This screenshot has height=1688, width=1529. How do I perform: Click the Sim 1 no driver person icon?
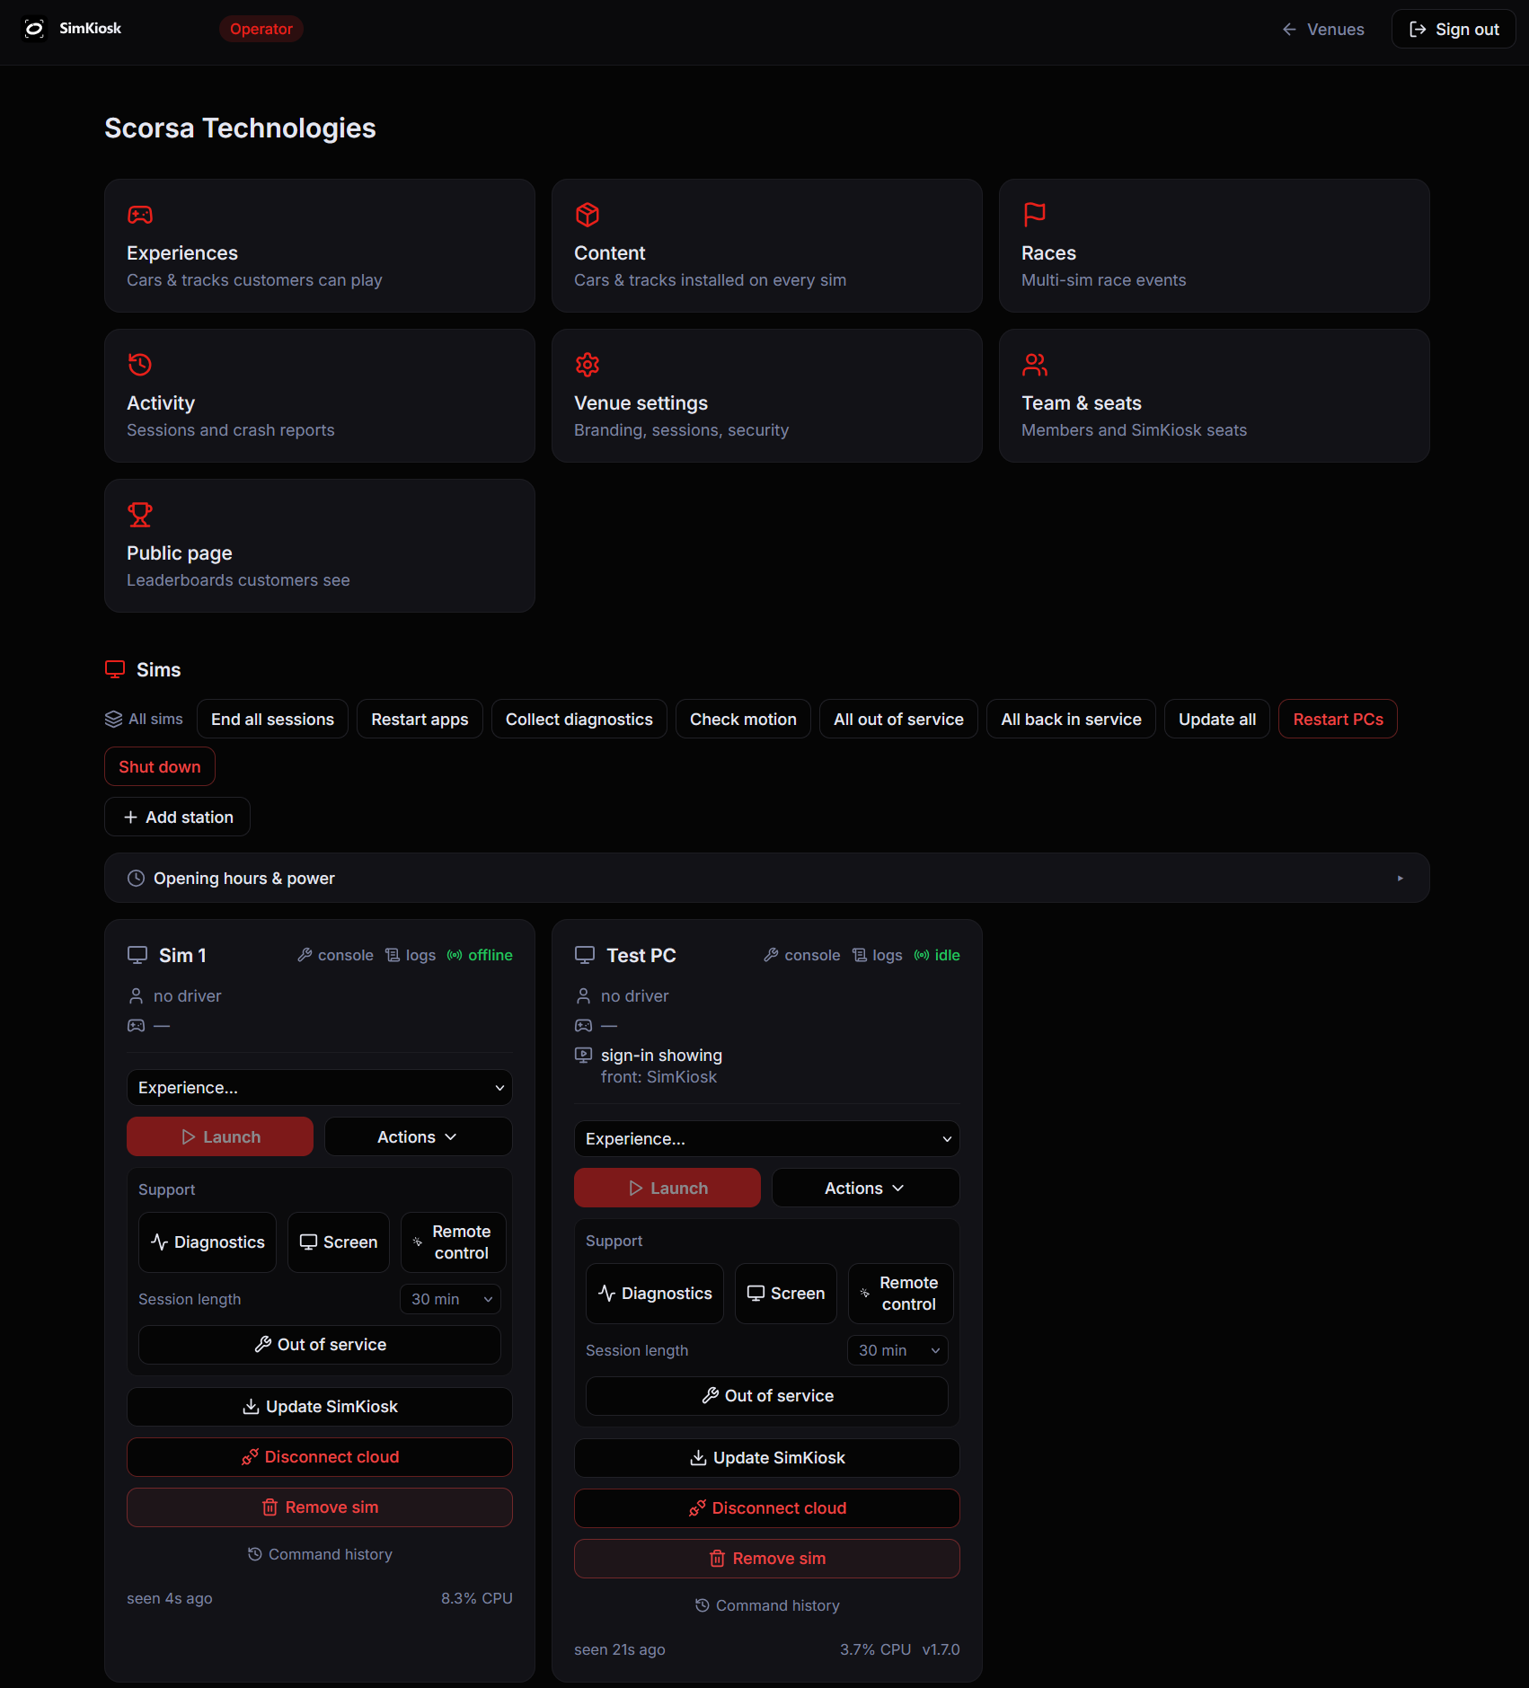click(136, 996)
